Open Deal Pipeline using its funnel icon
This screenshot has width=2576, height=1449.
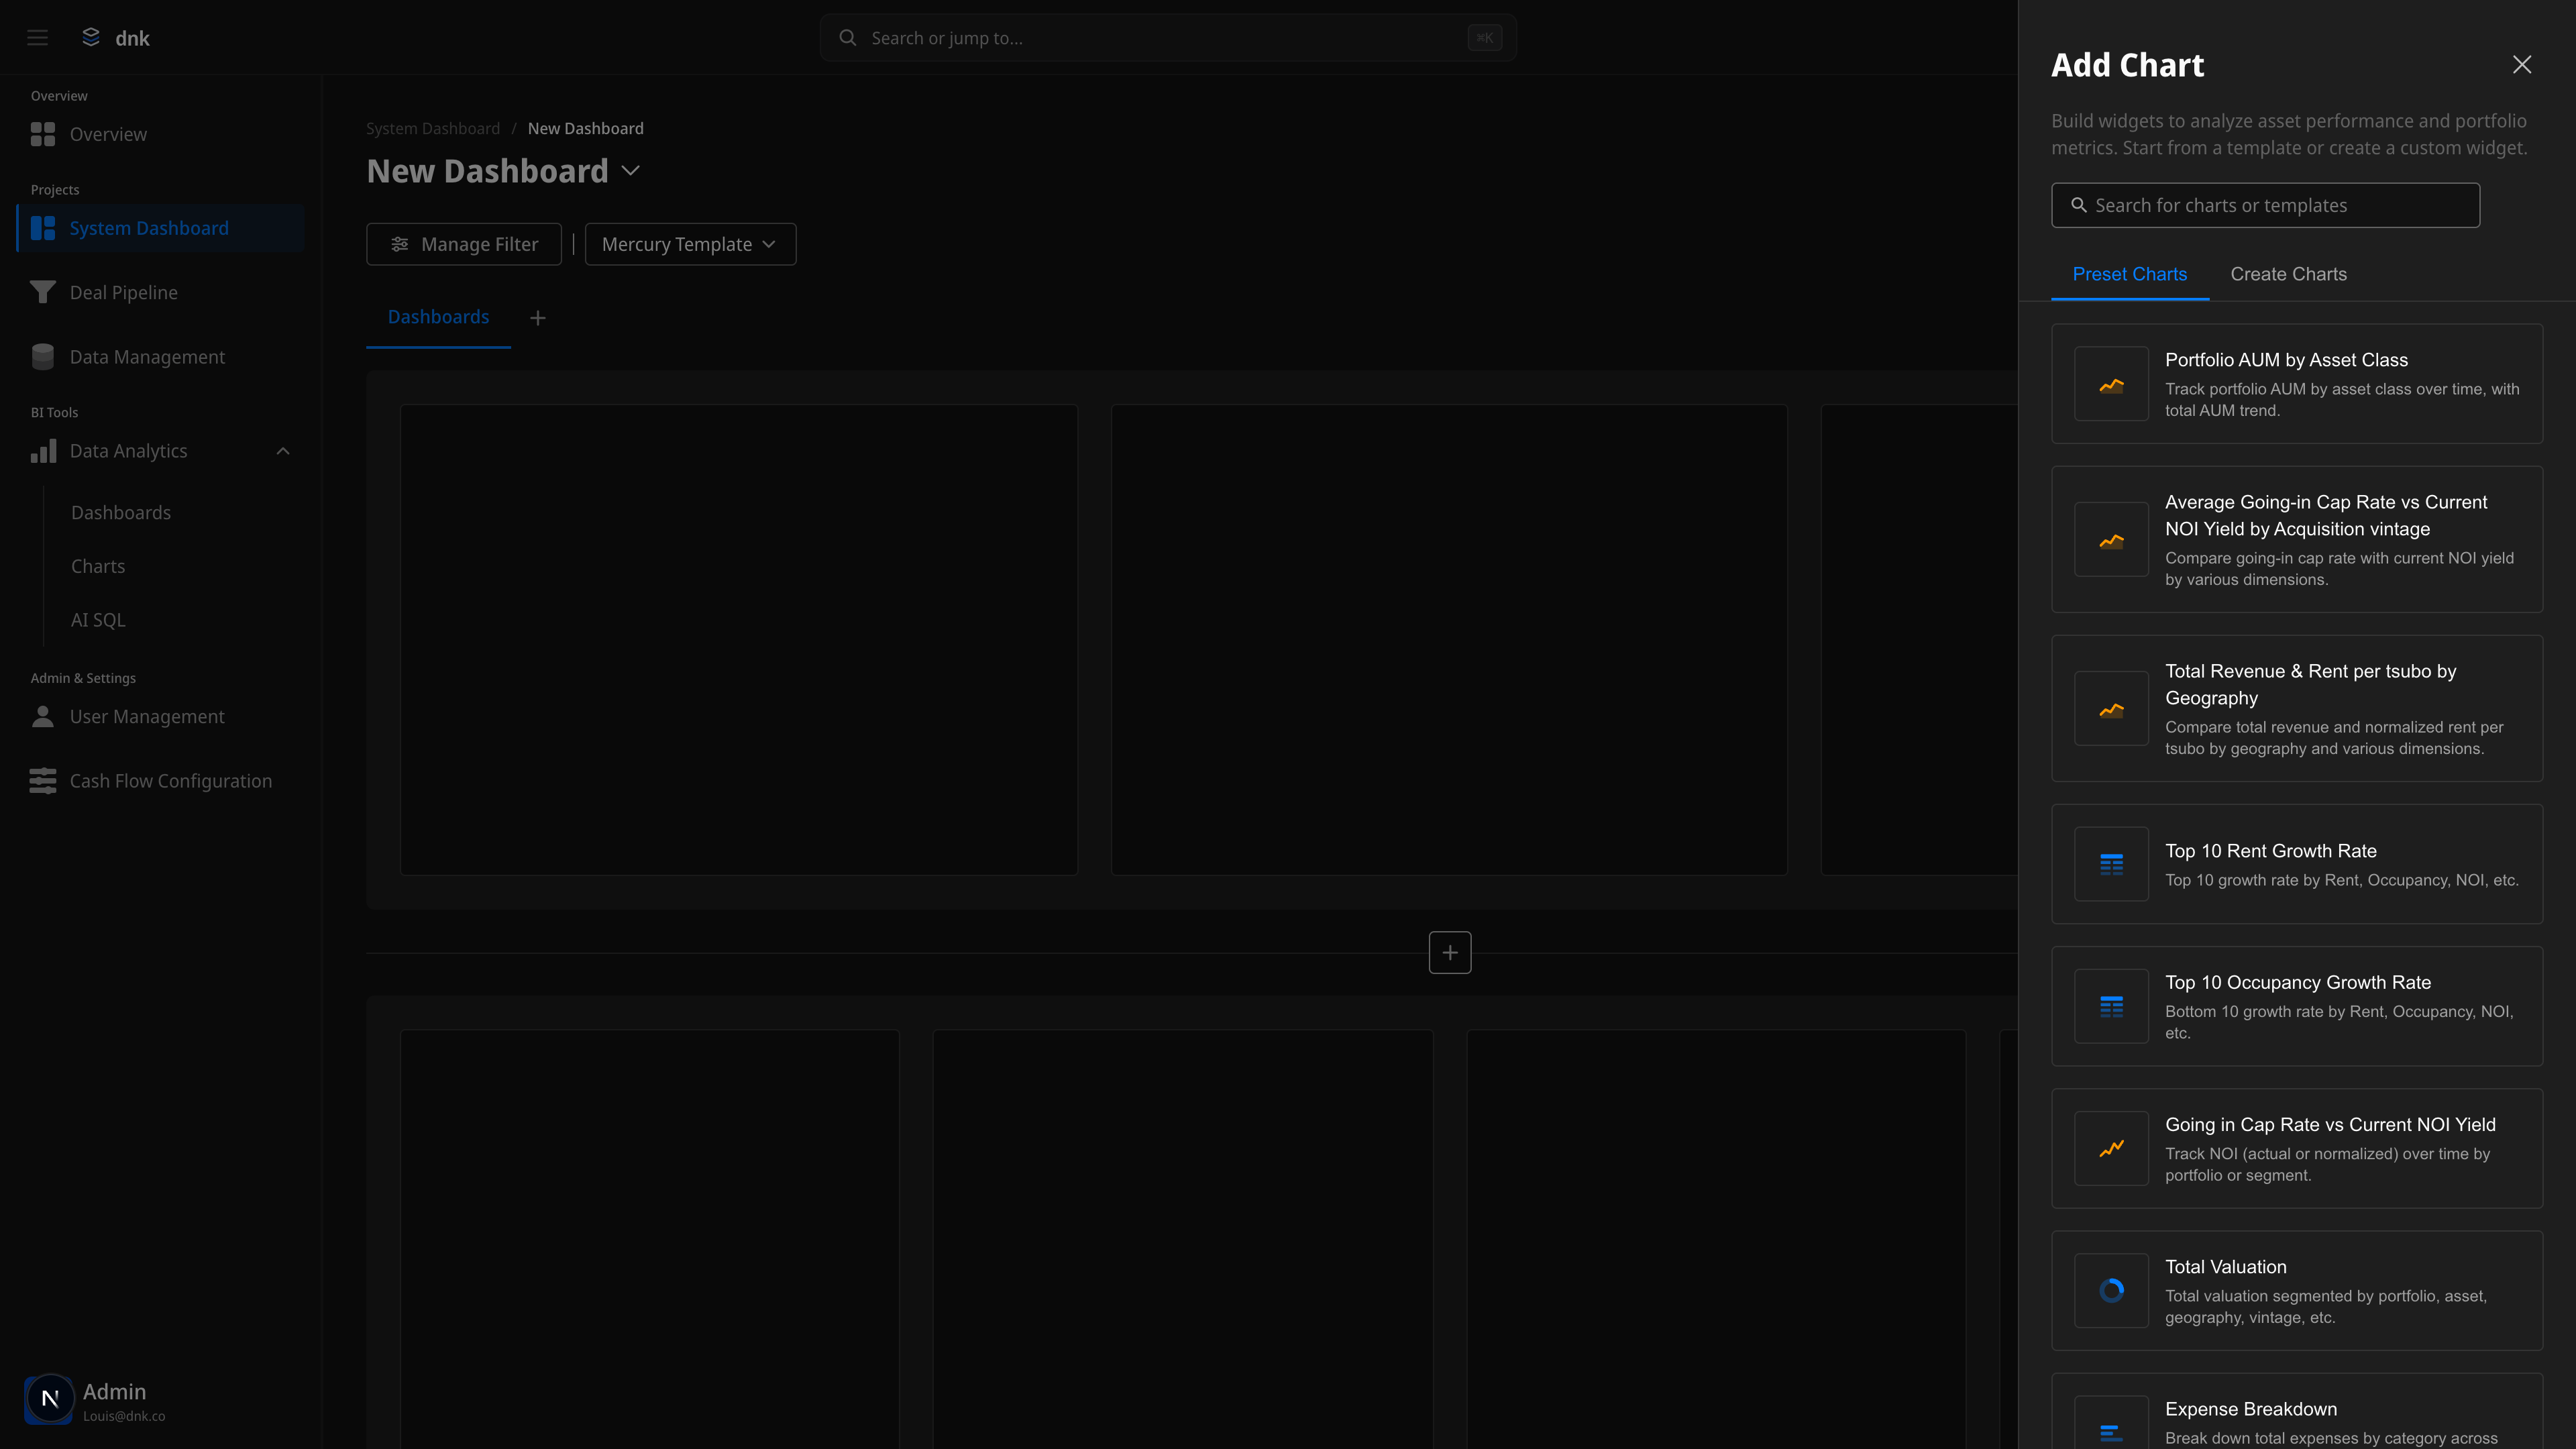pyautogui.click(x=42, y=292)
